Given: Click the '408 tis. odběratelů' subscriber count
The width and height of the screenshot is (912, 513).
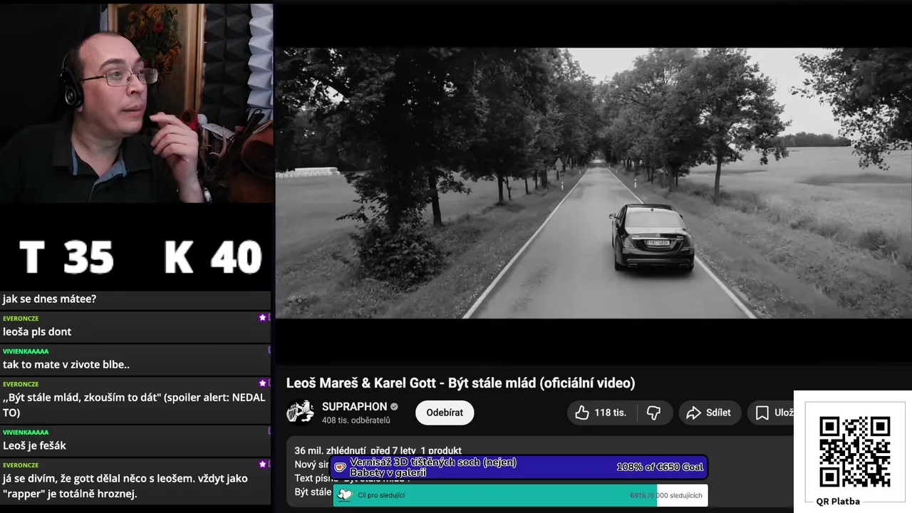Looking at the screenshot, I should pyautogui.click(x=356, y=420).
